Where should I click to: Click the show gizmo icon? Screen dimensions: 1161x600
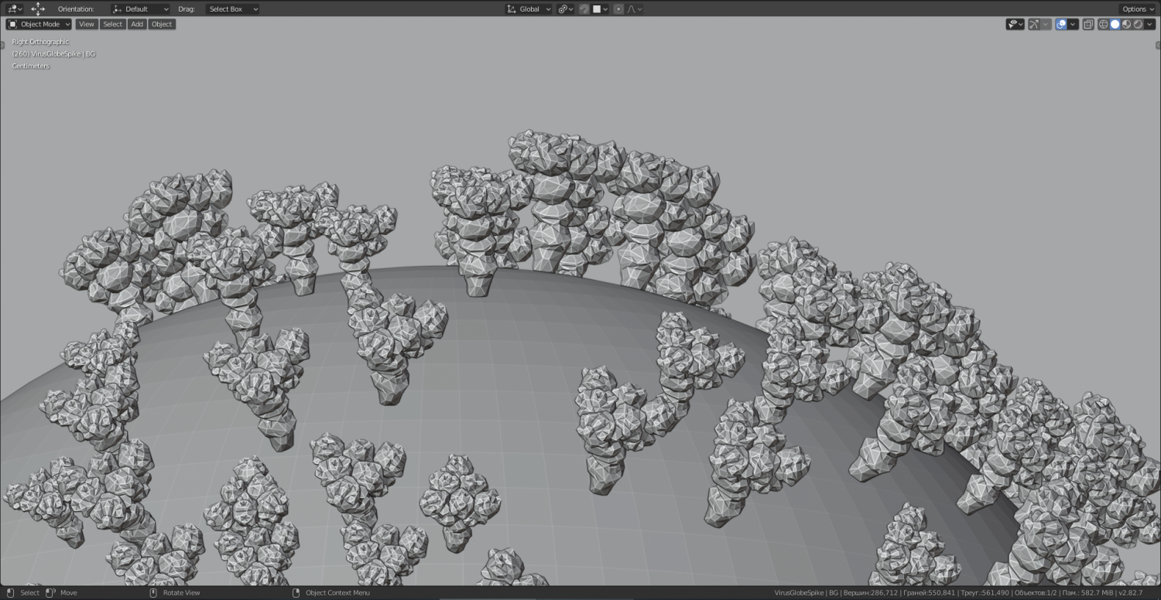tap(1033, 24)
